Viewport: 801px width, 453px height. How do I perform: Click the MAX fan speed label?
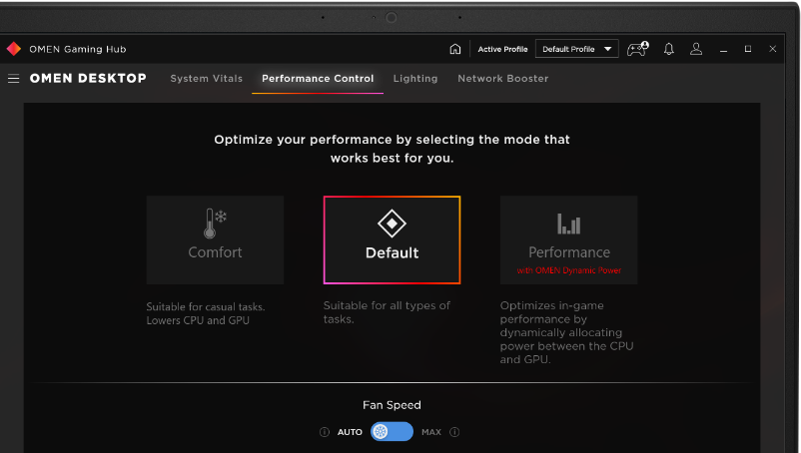point(431,432)
